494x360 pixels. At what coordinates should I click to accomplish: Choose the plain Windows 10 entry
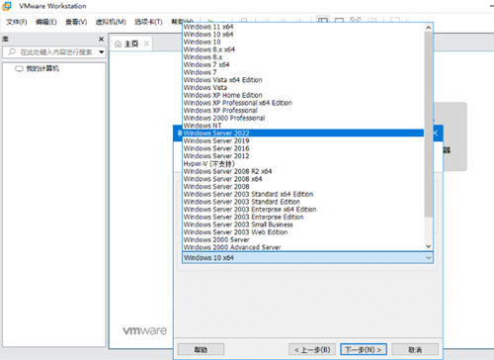click(303, 42)
